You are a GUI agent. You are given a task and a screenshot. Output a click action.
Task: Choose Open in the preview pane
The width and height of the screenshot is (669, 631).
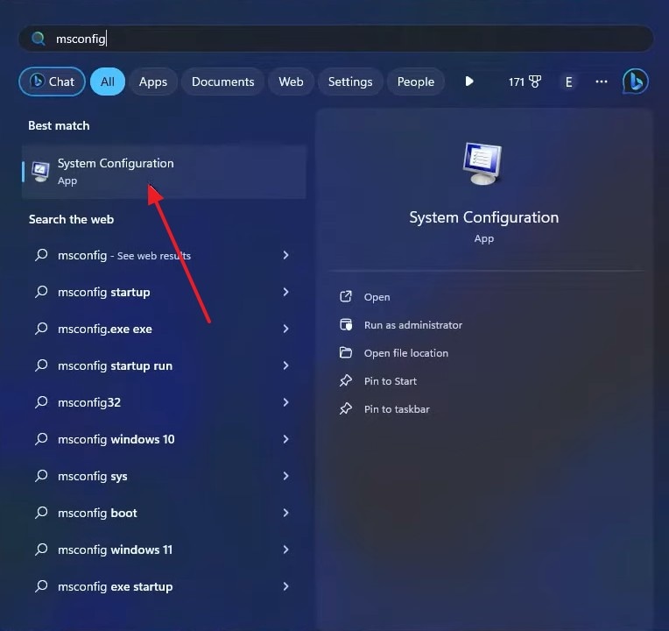tap(377, 297)
